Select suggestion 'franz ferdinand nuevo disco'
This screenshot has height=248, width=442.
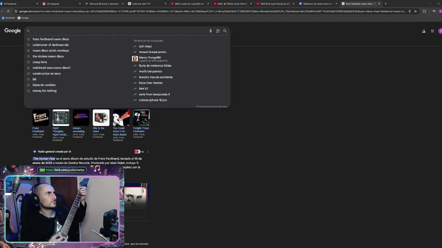point(51,39)
